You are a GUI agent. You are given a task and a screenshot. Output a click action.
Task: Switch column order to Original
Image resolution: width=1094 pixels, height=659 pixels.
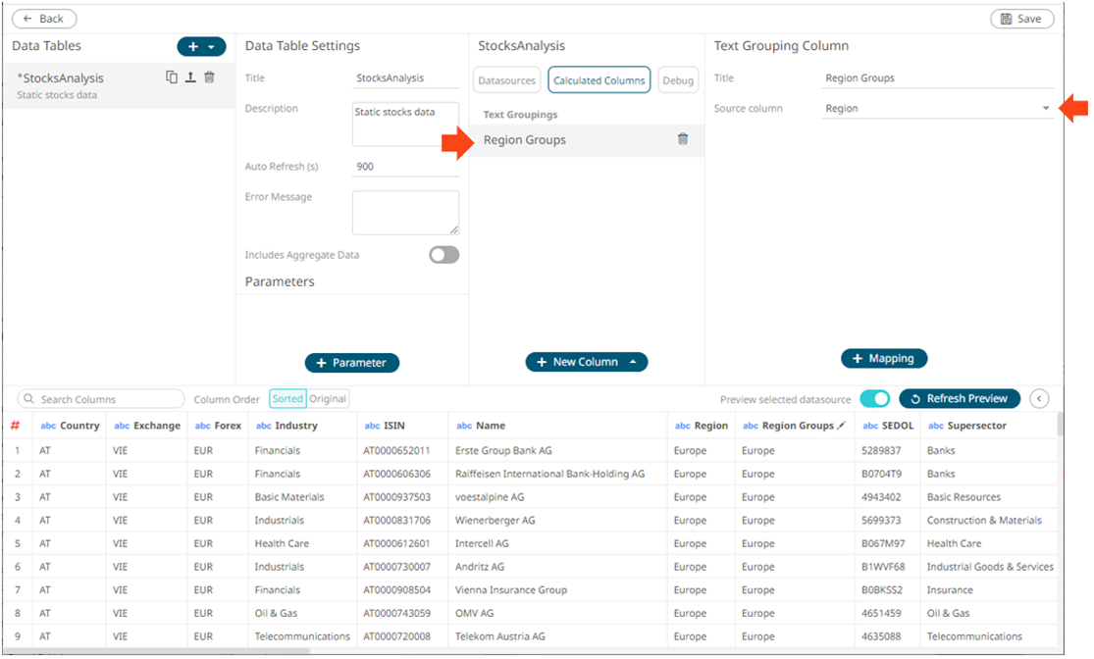(328, 399)
